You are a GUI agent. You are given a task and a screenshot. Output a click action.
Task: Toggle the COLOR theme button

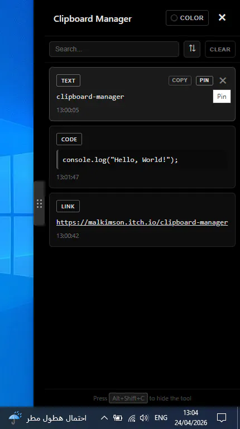[x=187, y=18]
